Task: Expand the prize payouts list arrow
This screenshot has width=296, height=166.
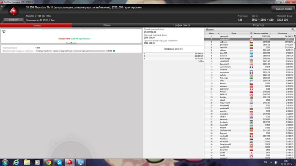Action: click(201, 61)
